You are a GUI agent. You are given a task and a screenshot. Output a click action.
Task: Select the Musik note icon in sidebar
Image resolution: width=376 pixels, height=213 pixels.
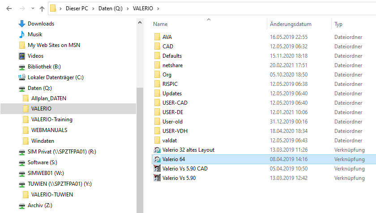[22, 34]
